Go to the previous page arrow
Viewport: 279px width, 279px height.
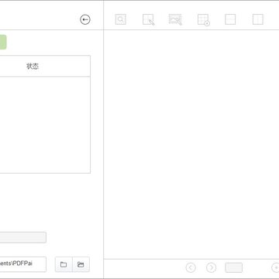[x=191, y=267]
